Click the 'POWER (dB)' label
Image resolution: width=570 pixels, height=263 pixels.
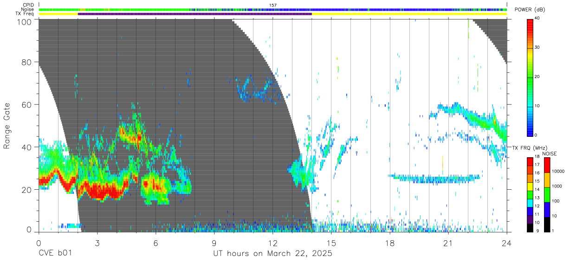530,10
